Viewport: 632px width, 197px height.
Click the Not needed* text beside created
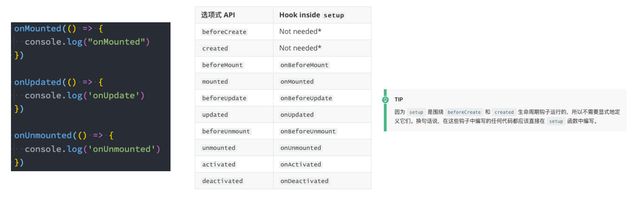point(300,48)
